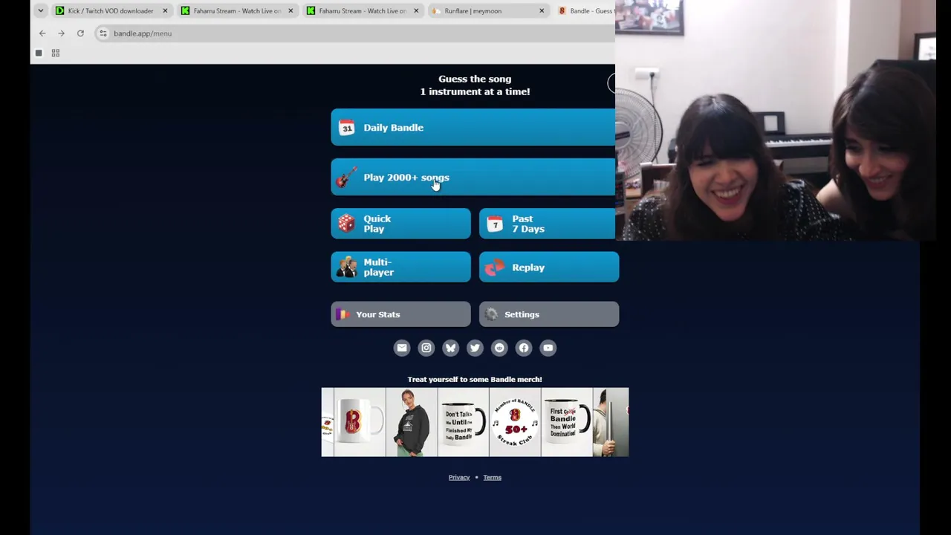
Task: Switch to the Runflare | meymoon tab
Action: [x=489, y=11]
